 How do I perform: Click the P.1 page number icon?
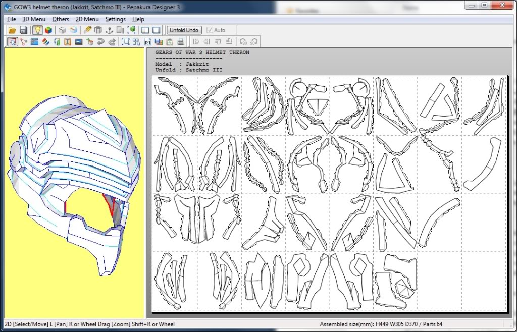pyautogui.click(x=148, y=42)
